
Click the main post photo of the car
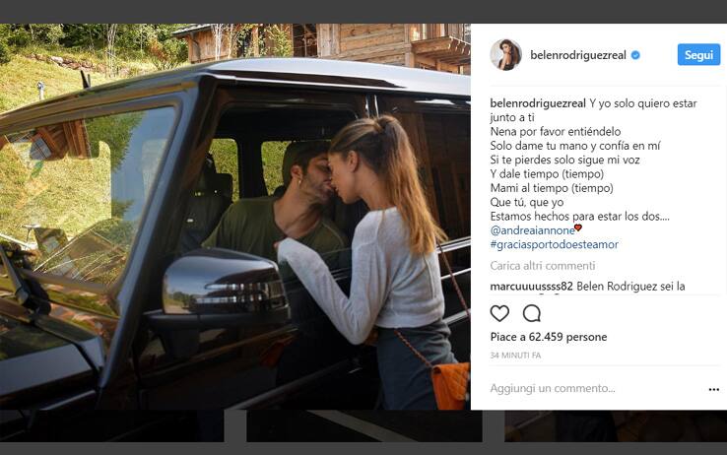click(235, 217)
